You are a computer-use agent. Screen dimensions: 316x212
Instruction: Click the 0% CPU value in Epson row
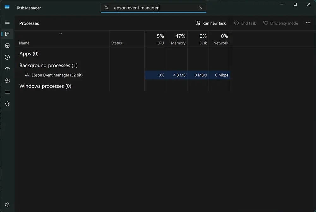pyautogui.click(x=161, y=75)
